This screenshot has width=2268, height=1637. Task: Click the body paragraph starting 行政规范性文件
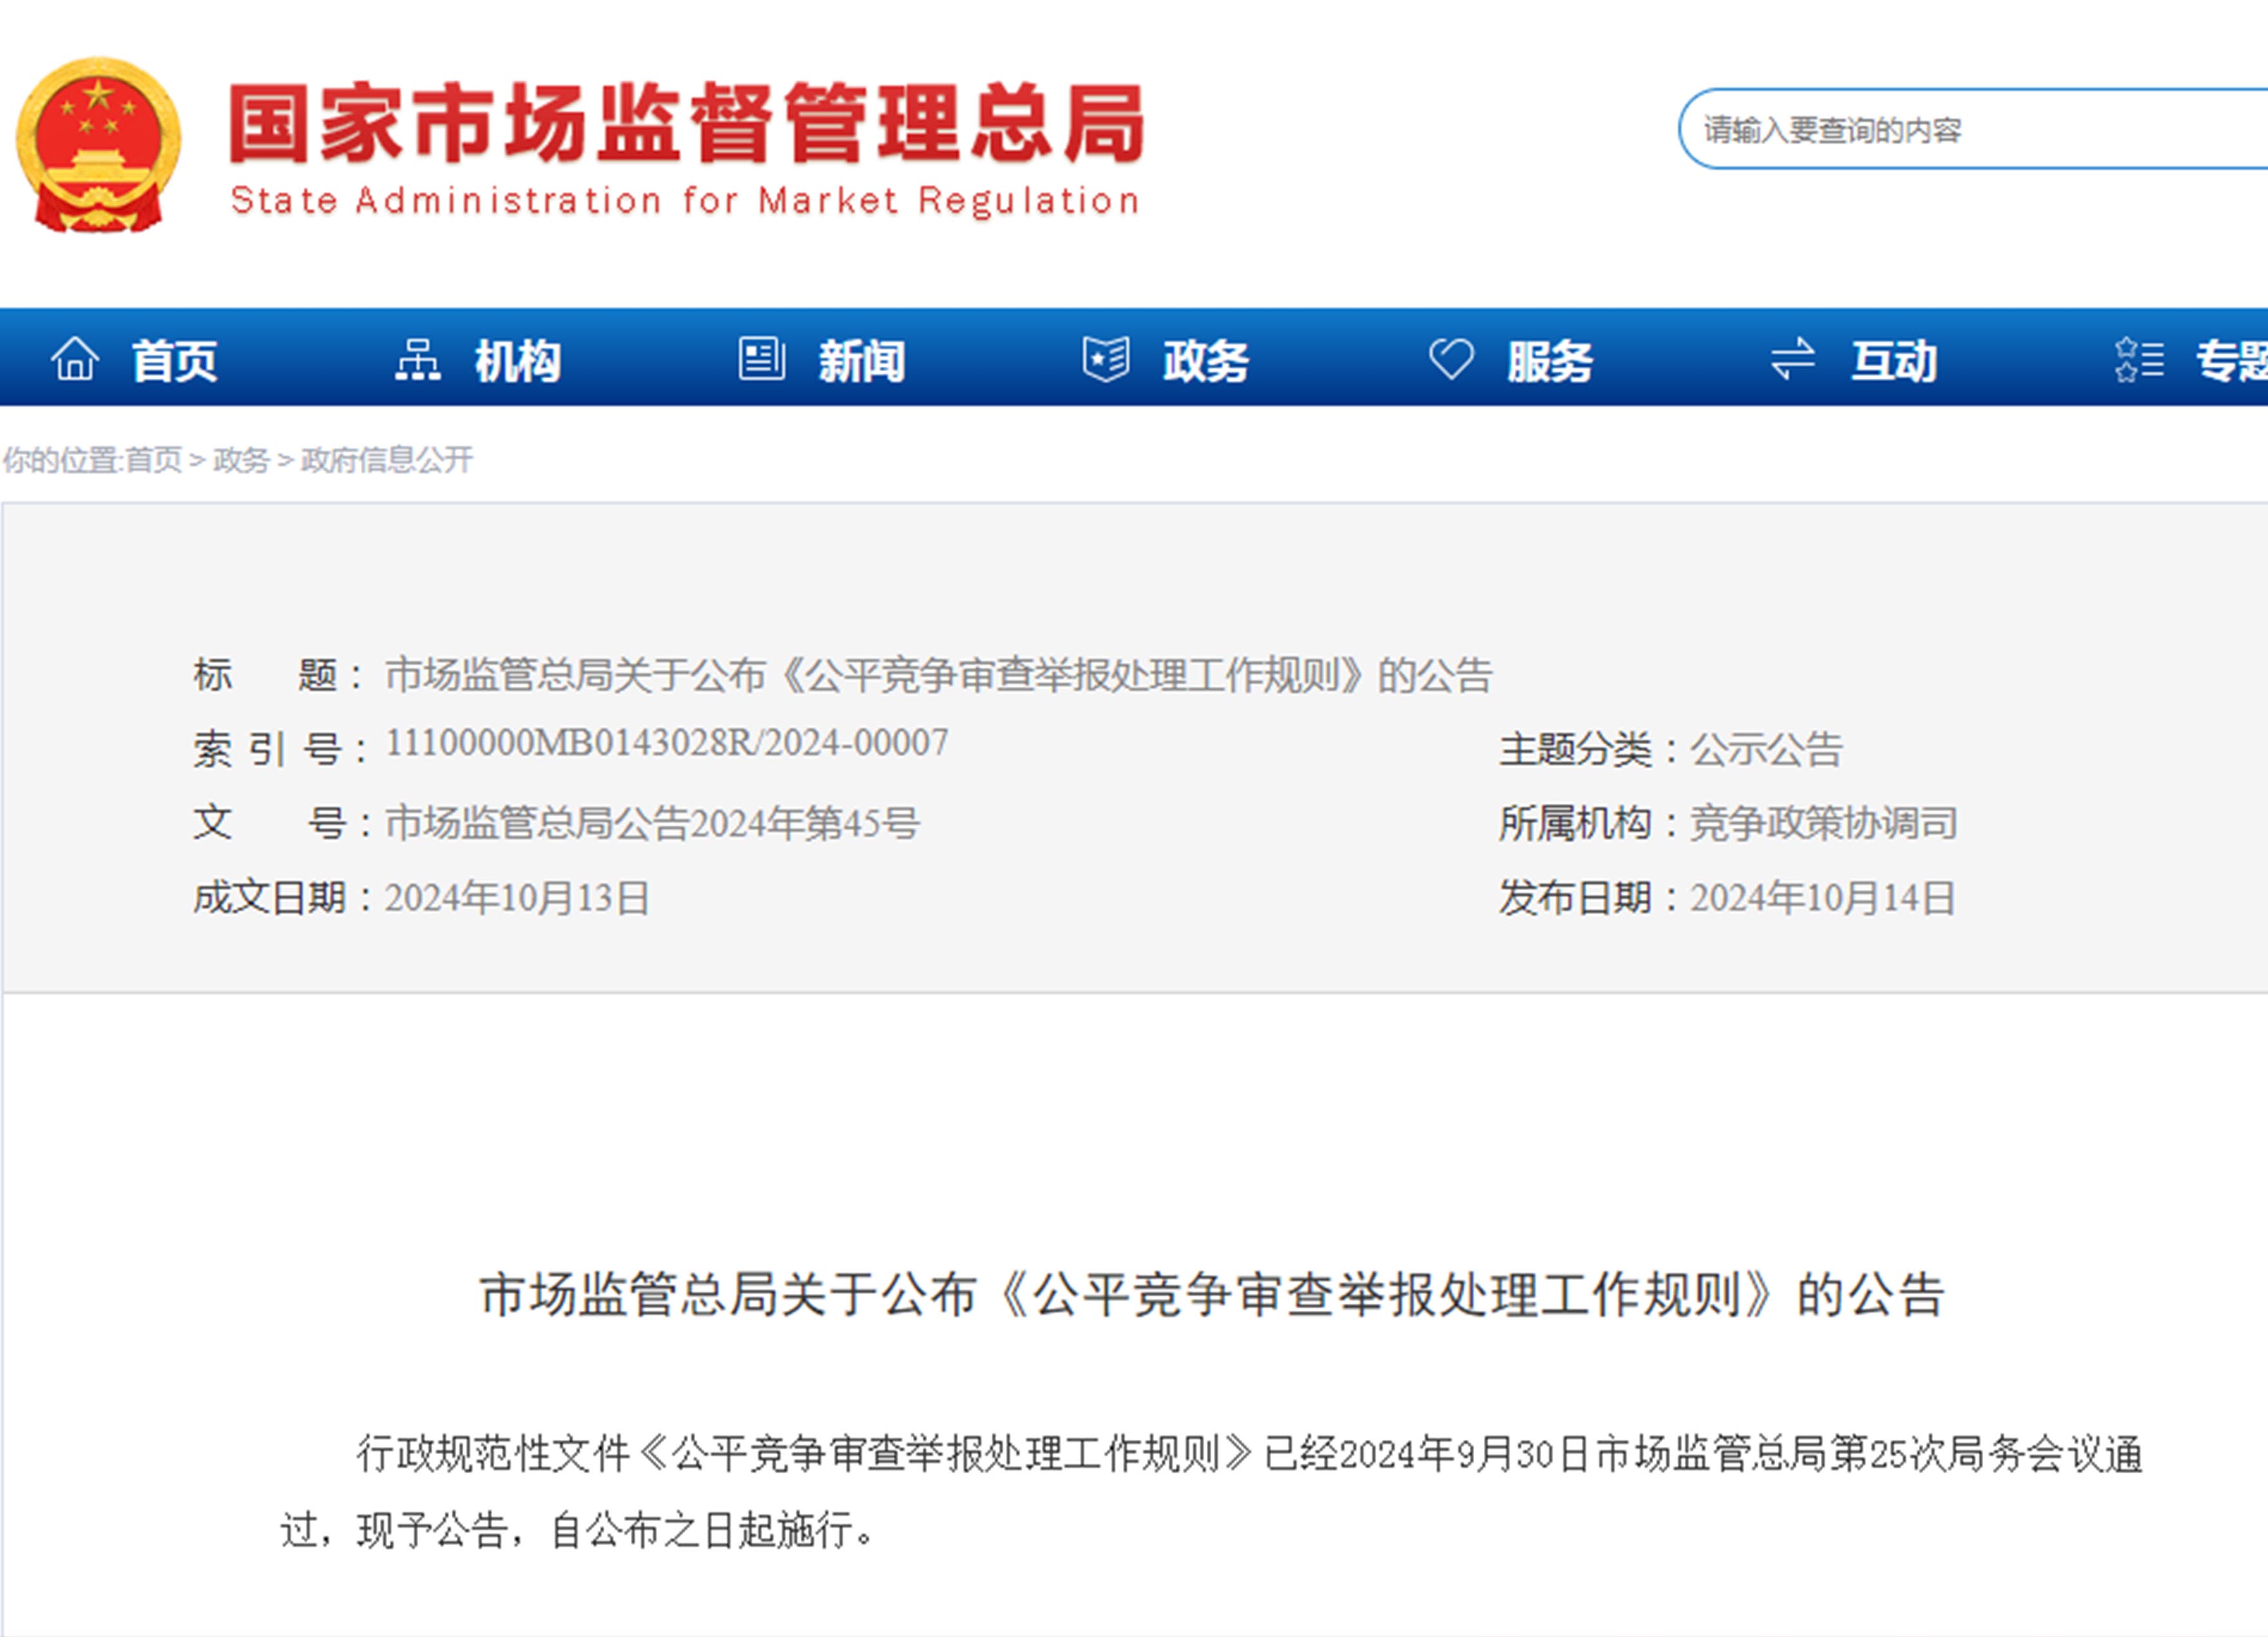click(x=1212, y=1491)
